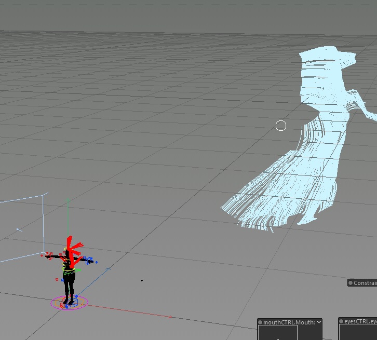Toggle the round dot beside mouthCTRL.Mouth
Screen dimensions: 377x340
[x=261, y=322]
